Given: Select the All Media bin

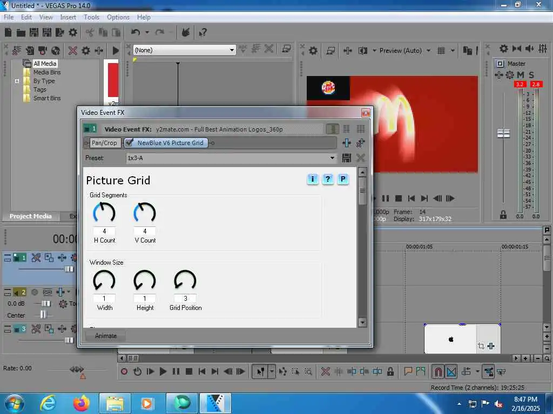Looking at the screenshot, I should click(45, 64).
